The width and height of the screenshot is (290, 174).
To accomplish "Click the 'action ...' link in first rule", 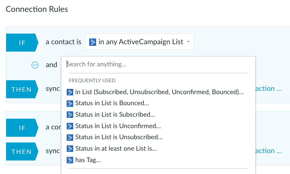I will (x=269, y=89).
